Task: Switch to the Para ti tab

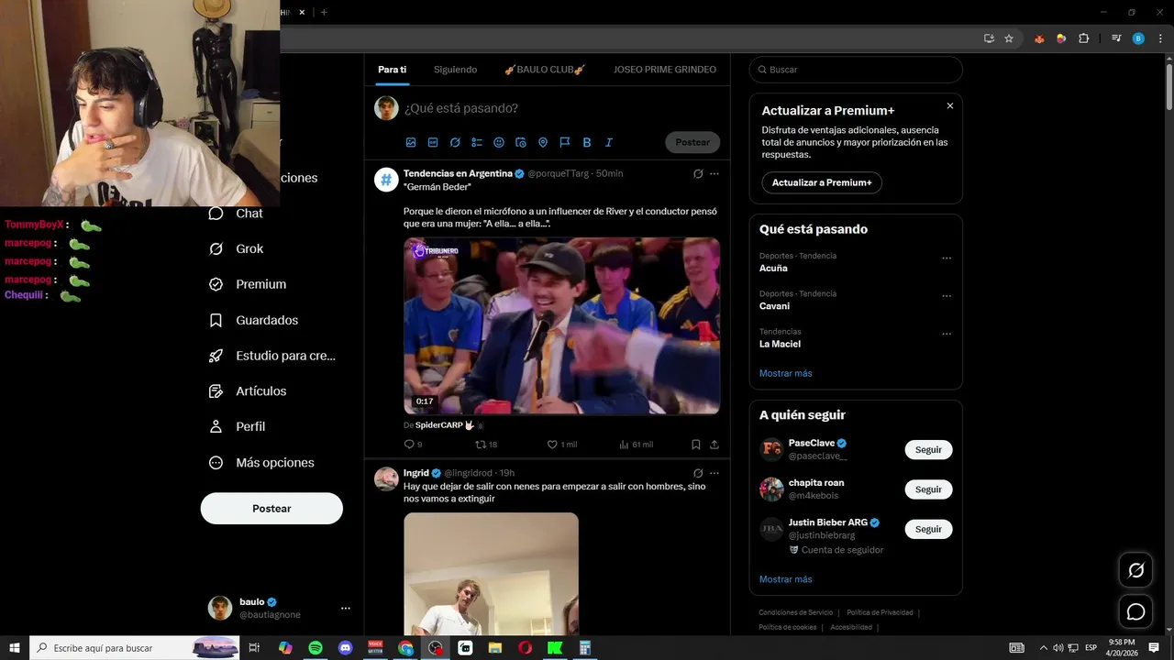Action: [x=392, y=70]
